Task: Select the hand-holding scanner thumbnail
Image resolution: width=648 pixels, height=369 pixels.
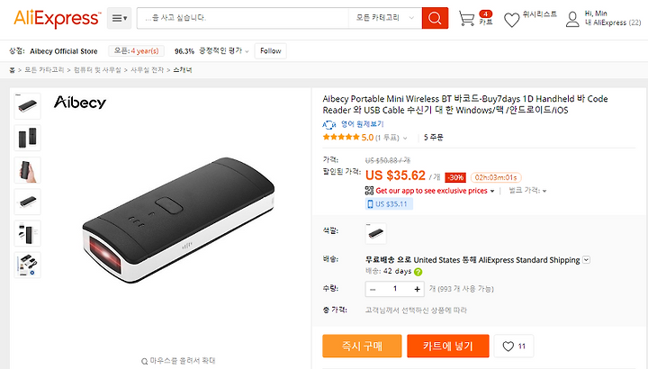Action: pos(27,170)
